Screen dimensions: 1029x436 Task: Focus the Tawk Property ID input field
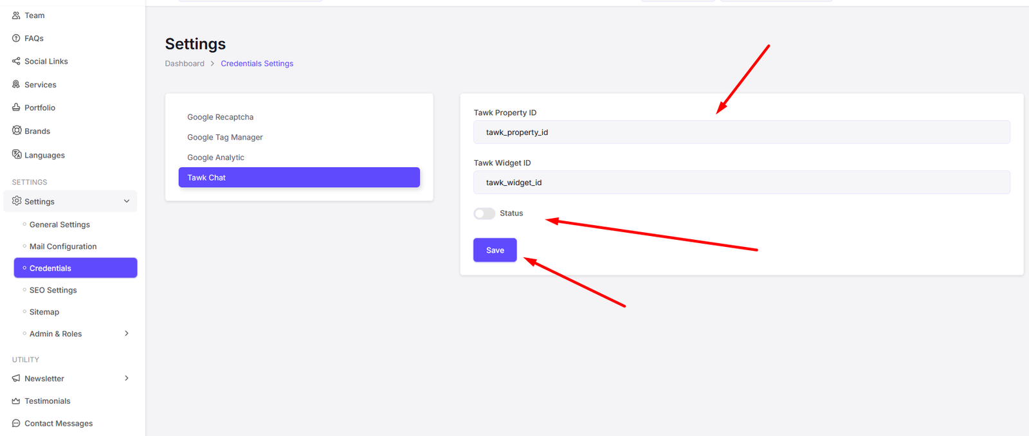tap(741, 132)
